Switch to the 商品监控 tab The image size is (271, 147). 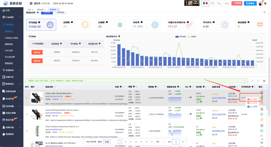(x=40, y=10)
